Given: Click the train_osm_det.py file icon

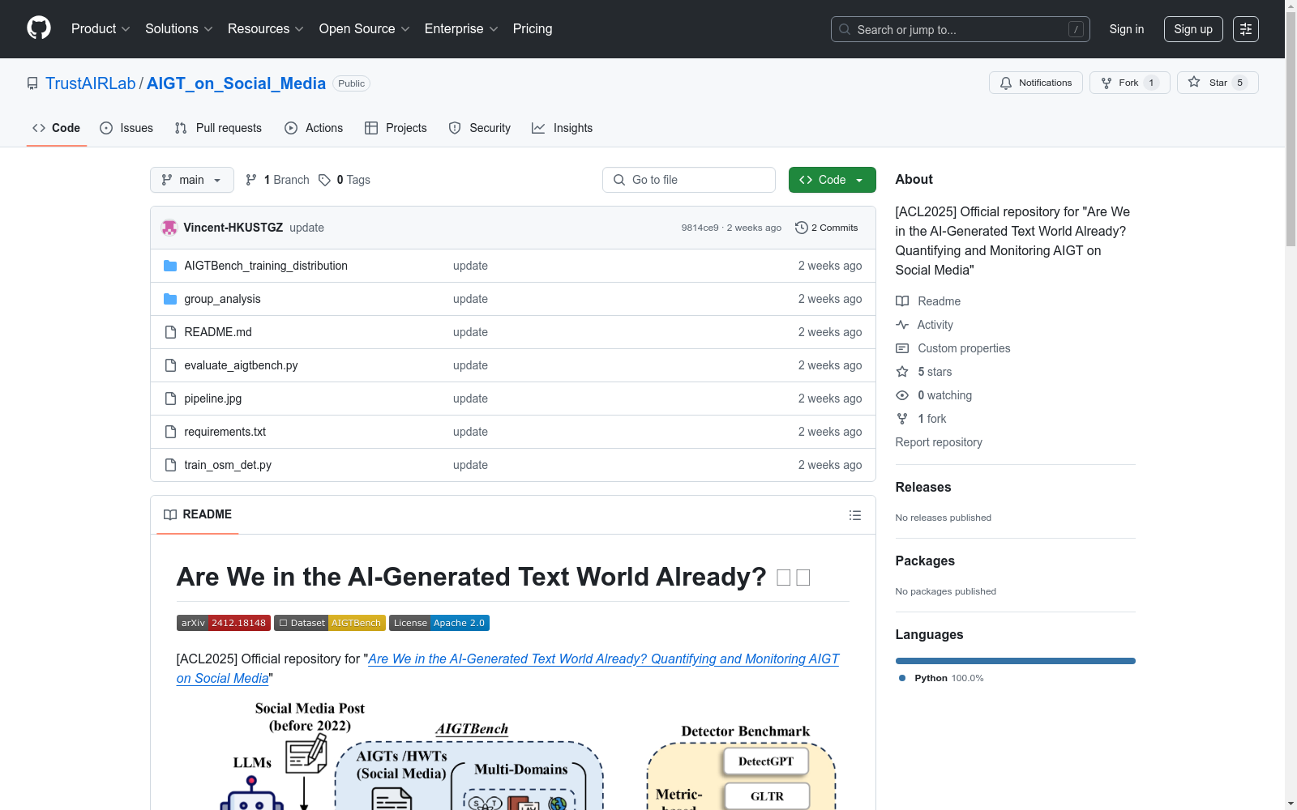Looking at the screenshot, I should [x=170, y=465].
